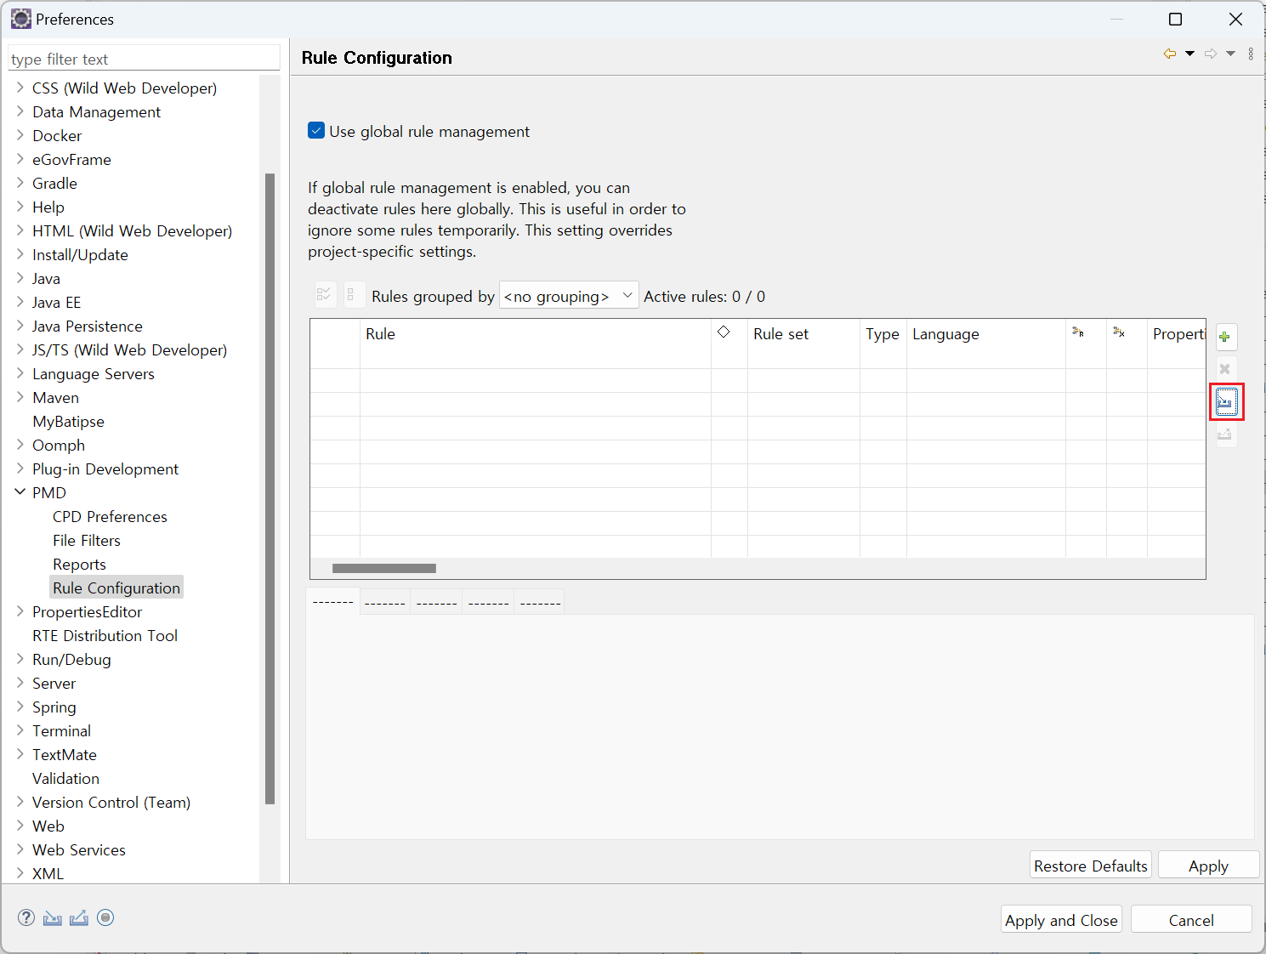Image resolution: width=1266 pixels, height=954 pixels.
Task: Click the import rule set icon beside table
Action: click(1225, 401)
